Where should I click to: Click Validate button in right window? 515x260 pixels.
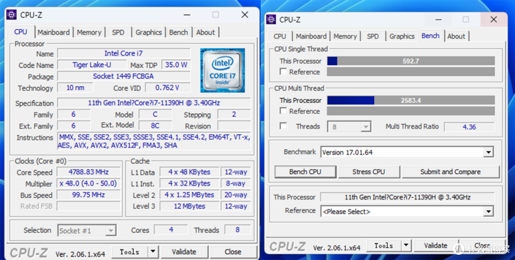(x=436, y=246)
